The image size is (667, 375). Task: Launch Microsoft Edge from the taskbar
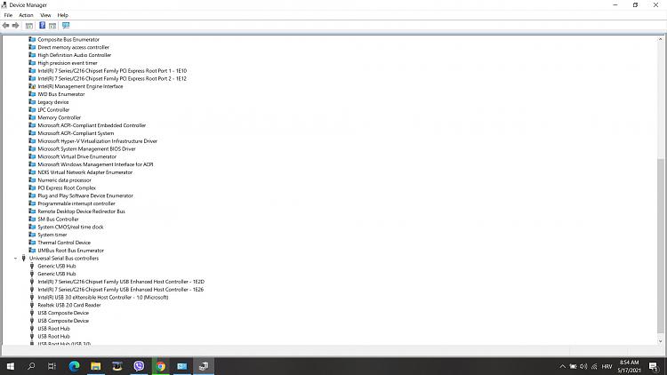(74, 366)
